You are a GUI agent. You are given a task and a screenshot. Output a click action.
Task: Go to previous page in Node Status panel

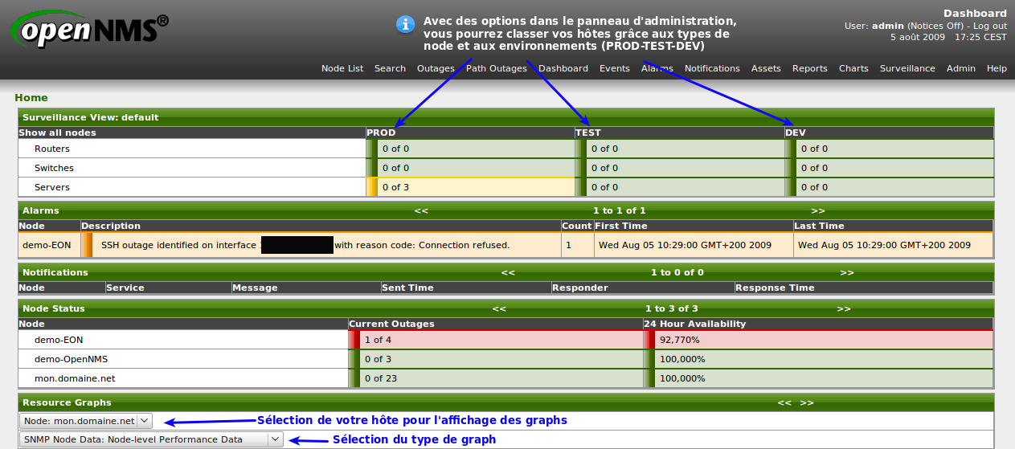(499, 308)
